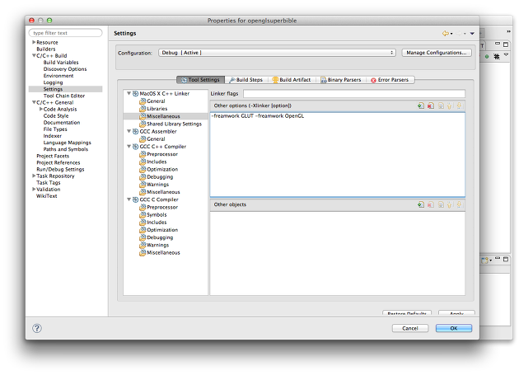
Task: Click the Libraries item icon under the Linker
Action: pos(143,109)
